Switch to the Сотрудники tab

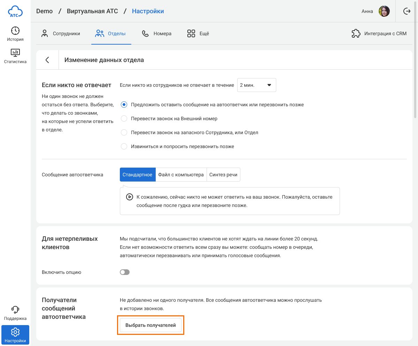coord(61,34)
